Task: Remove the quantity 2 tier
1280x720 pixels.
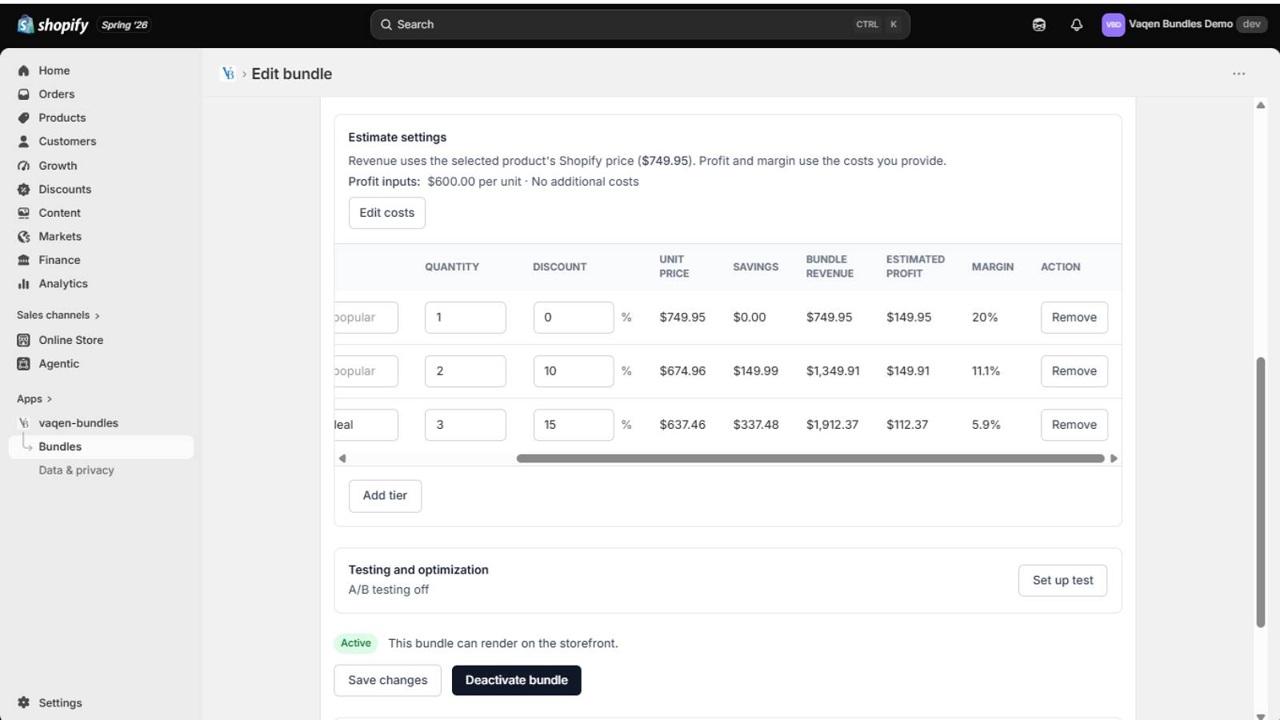Action: click(x=1074, y=371)
